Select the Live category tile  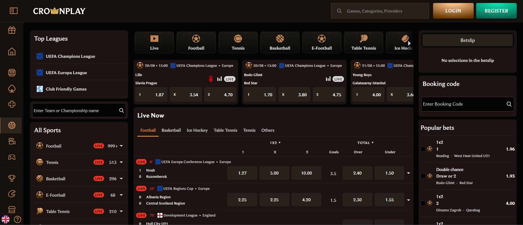pyautogui.click(x=154, y=42)
